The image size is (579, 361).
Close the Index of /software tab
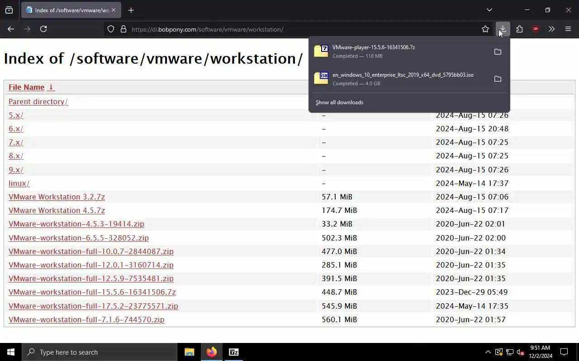click(114, 10)
